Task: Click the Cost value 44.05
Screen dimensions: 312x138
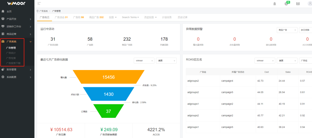Action: point(260,92)
